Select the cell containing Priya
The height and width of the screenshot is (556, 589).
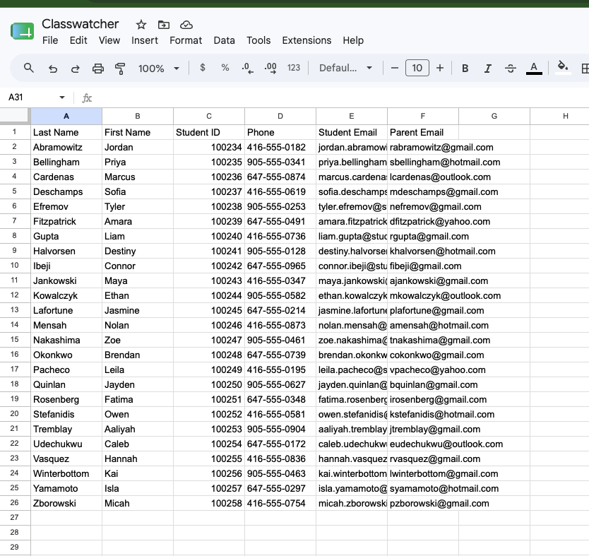(x=138, y=162)
